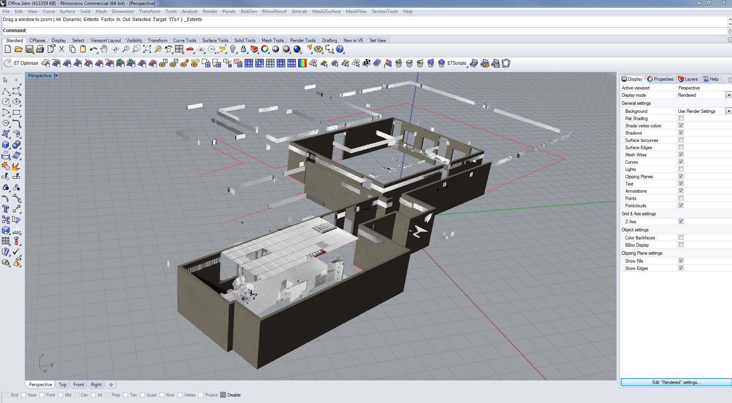Viewport: 732px width, 403px height.
Task: Open the Background setting dropdown
Action: tap(729, 111)
